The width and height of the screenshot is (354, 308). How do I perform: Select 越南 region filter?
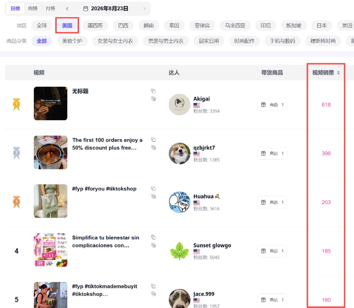(149, 26)
